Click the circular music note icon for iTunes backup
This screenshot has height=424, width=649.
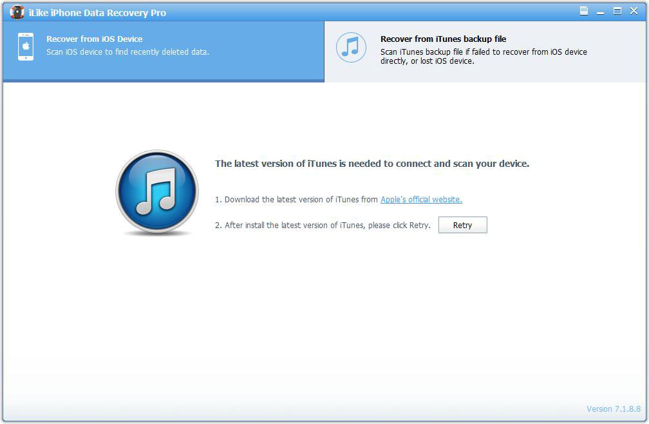click(351, 47)
